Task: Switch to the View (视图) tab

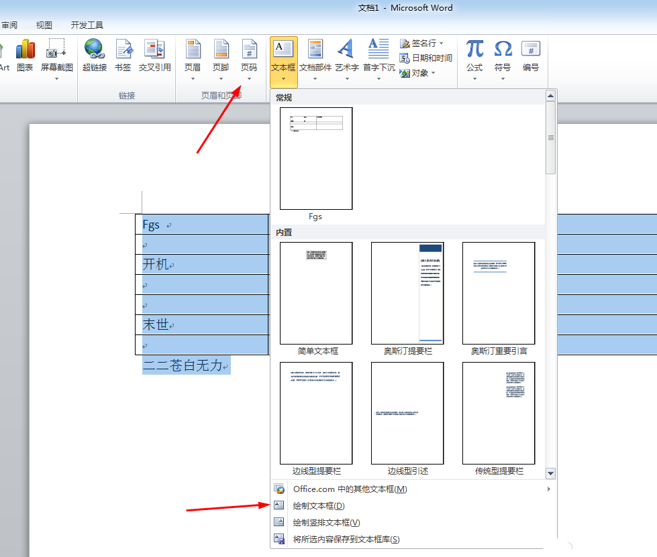Action: (x=44, y=25)
